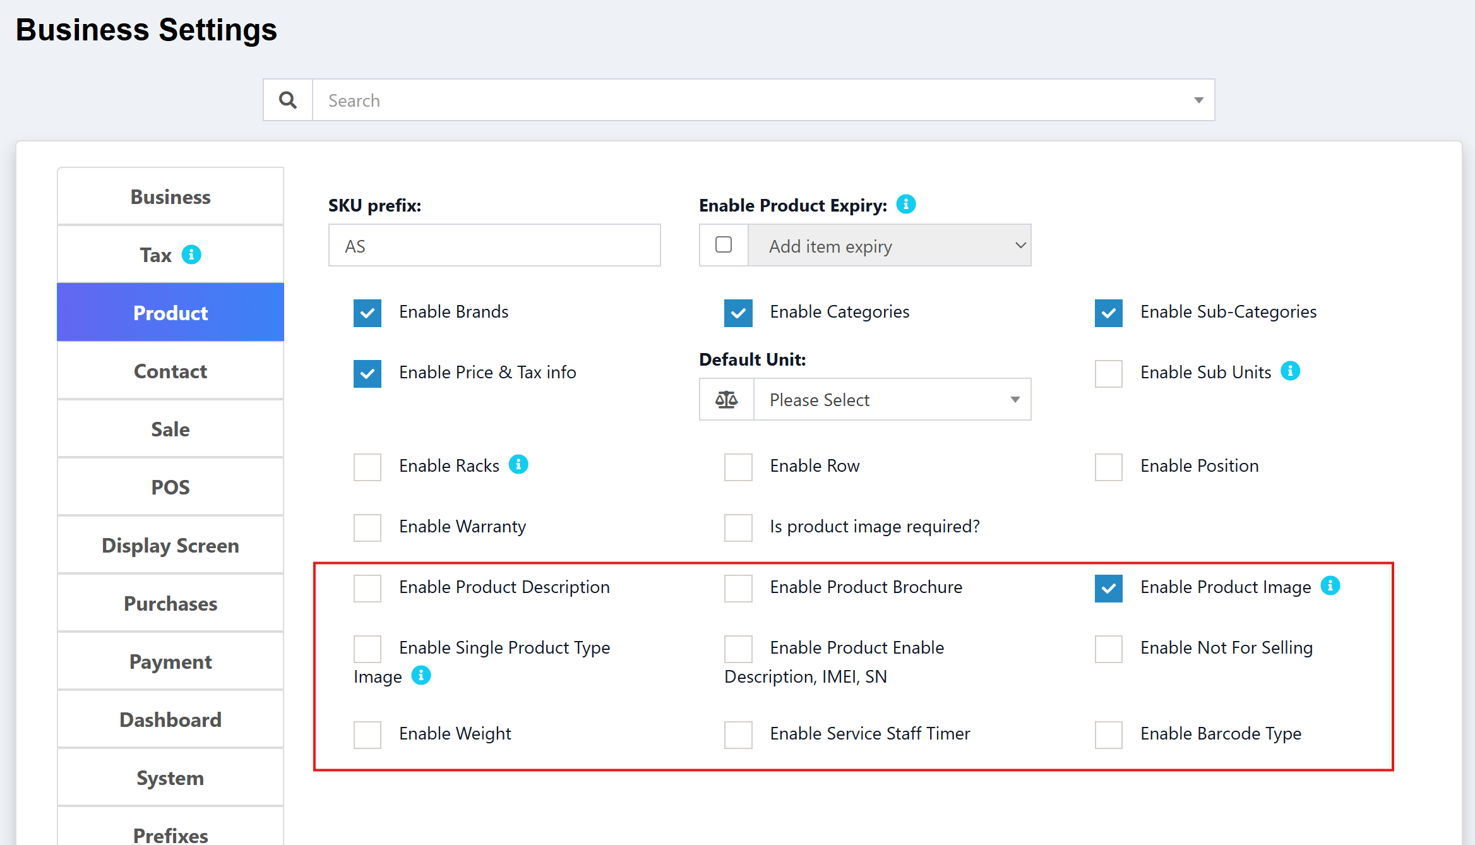This screenshot has width=1475, height=845.
Task: Click the Enable Product Image info icon
Action: click(1331, 585)
